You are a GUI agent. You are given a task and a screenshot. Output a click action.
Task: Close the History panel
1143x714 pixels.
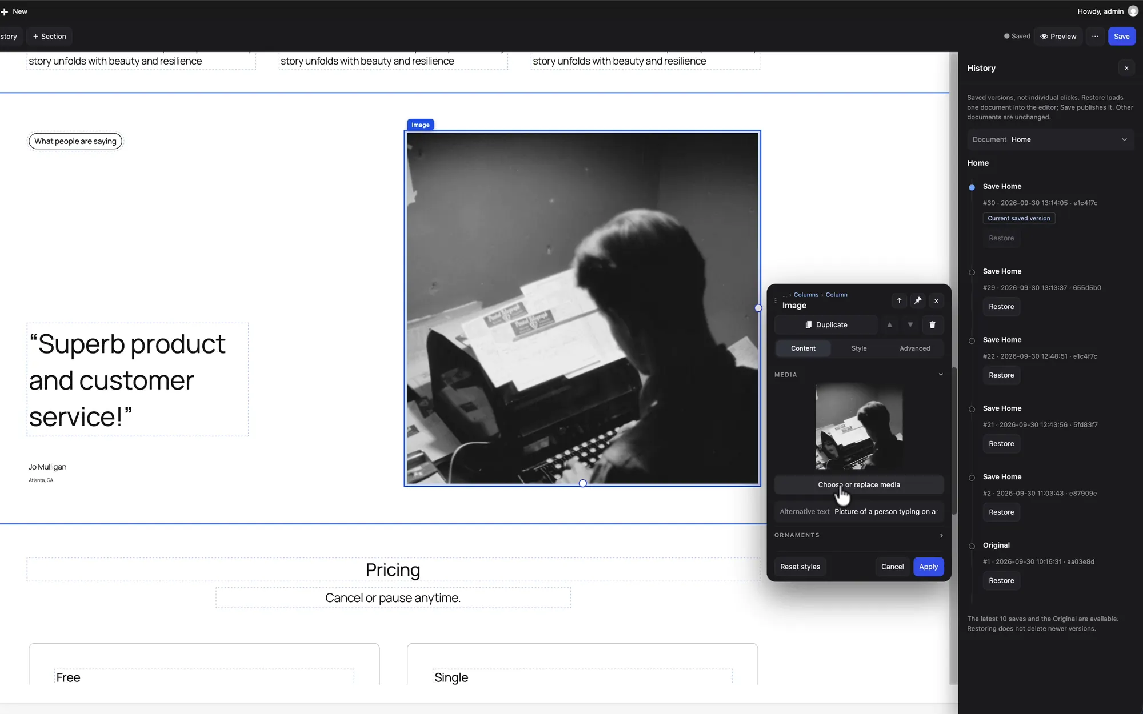1126,68
